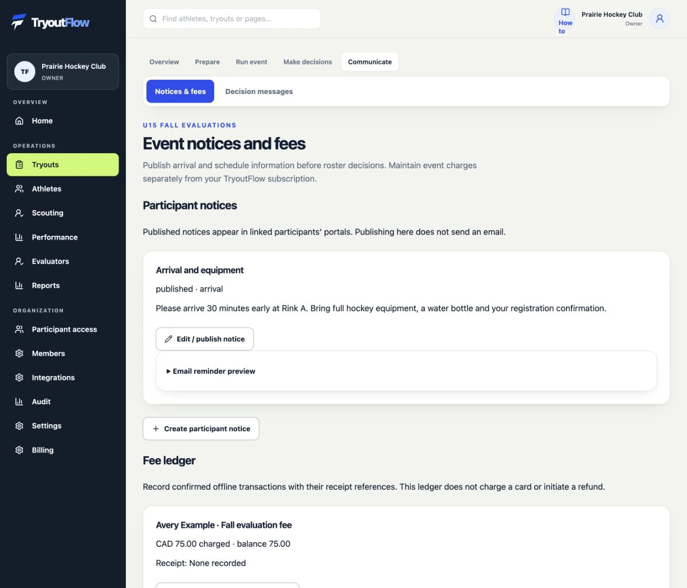The width and height of the screenshot is (687, 588).
Task: Open the Prairie Hockey Club organization switcher
Action: click(62, 72)
